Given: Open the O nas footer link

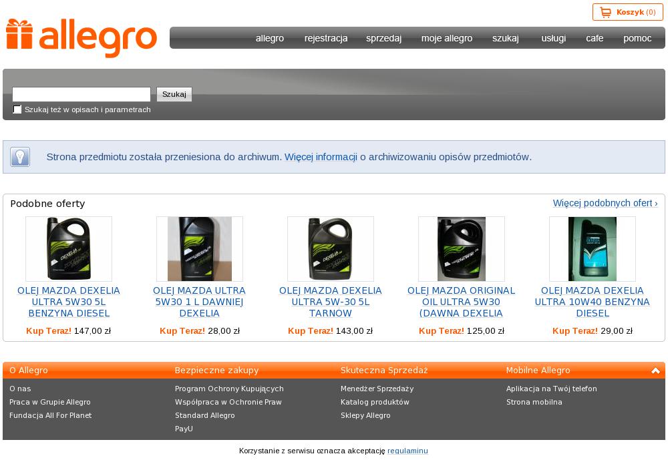Looking at the screenshot, I should (20, 389).
